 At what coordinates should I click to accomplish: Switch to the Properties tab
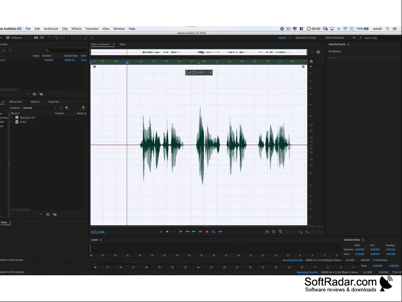point(54,102)
